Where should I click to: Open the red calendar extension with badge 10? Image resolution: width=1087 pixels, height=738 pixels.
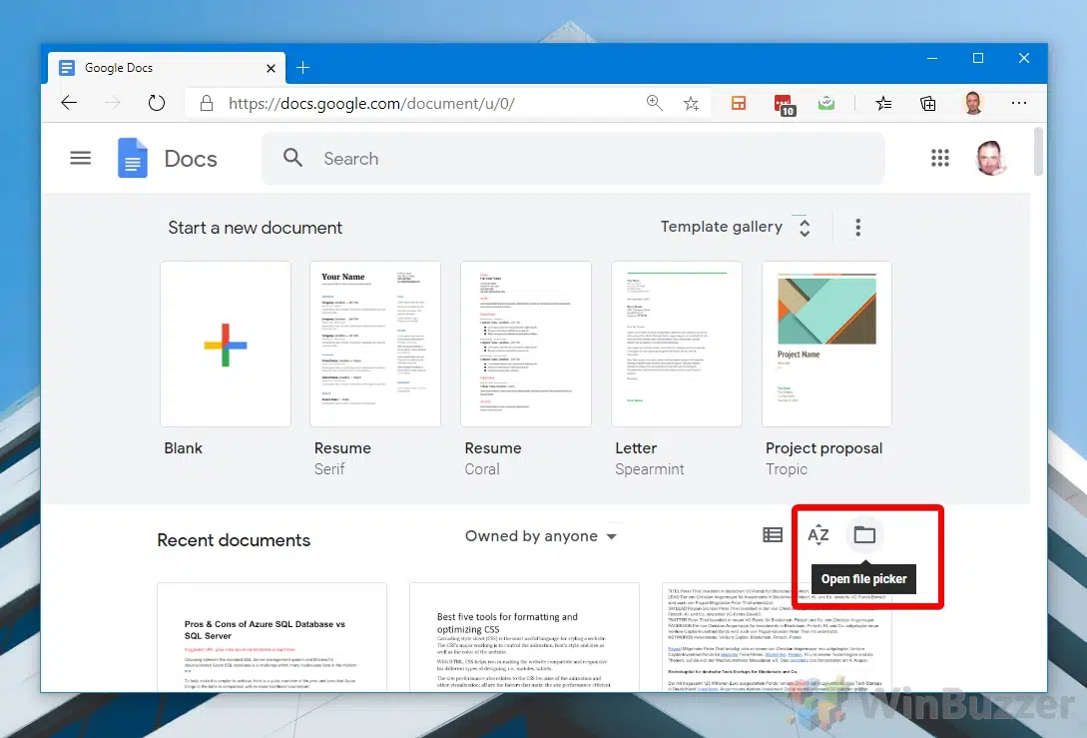[x=784, y=105]
